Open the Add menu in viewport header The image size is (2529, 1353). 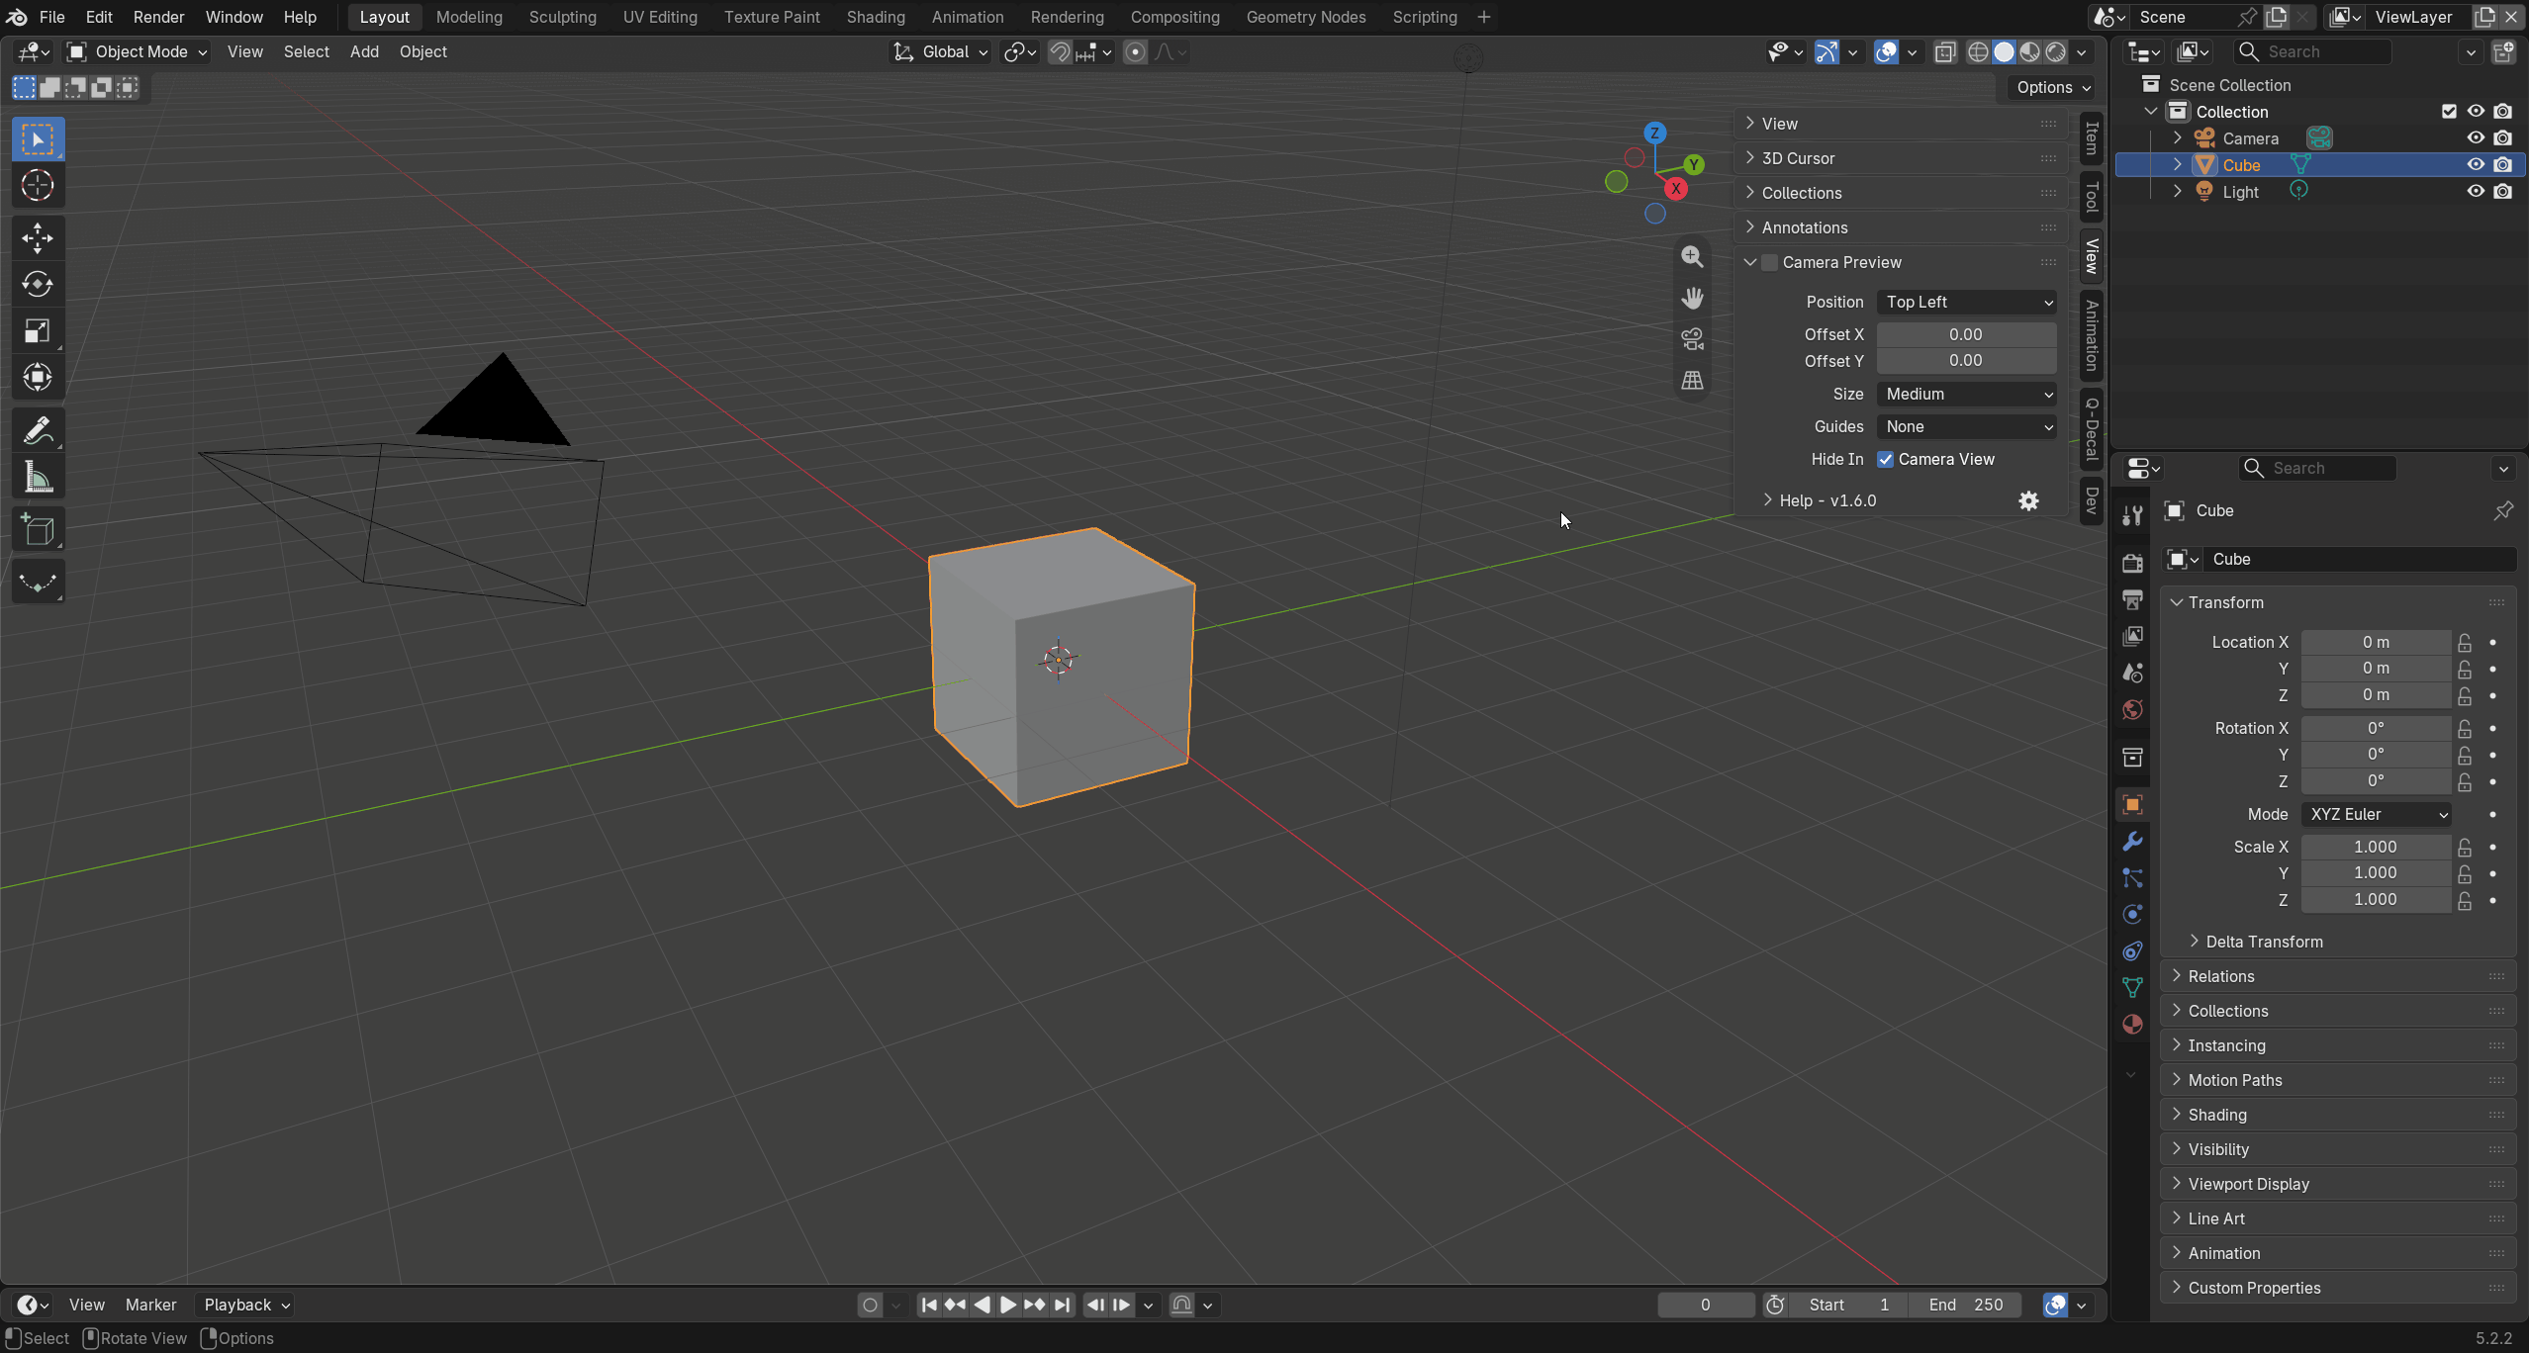[364, 51]
